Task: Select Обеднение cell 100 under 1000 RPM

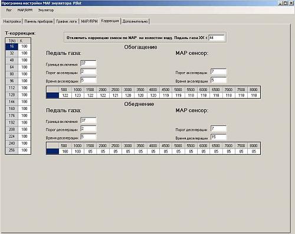Action: coord(78,152)
